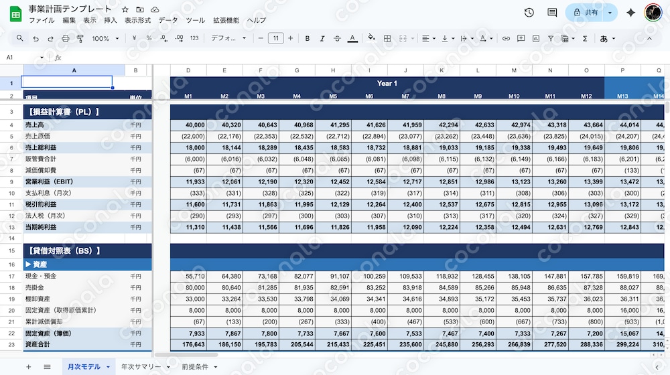
Task: Open the 挿入 menu
Action: click(x=111, y=21)
